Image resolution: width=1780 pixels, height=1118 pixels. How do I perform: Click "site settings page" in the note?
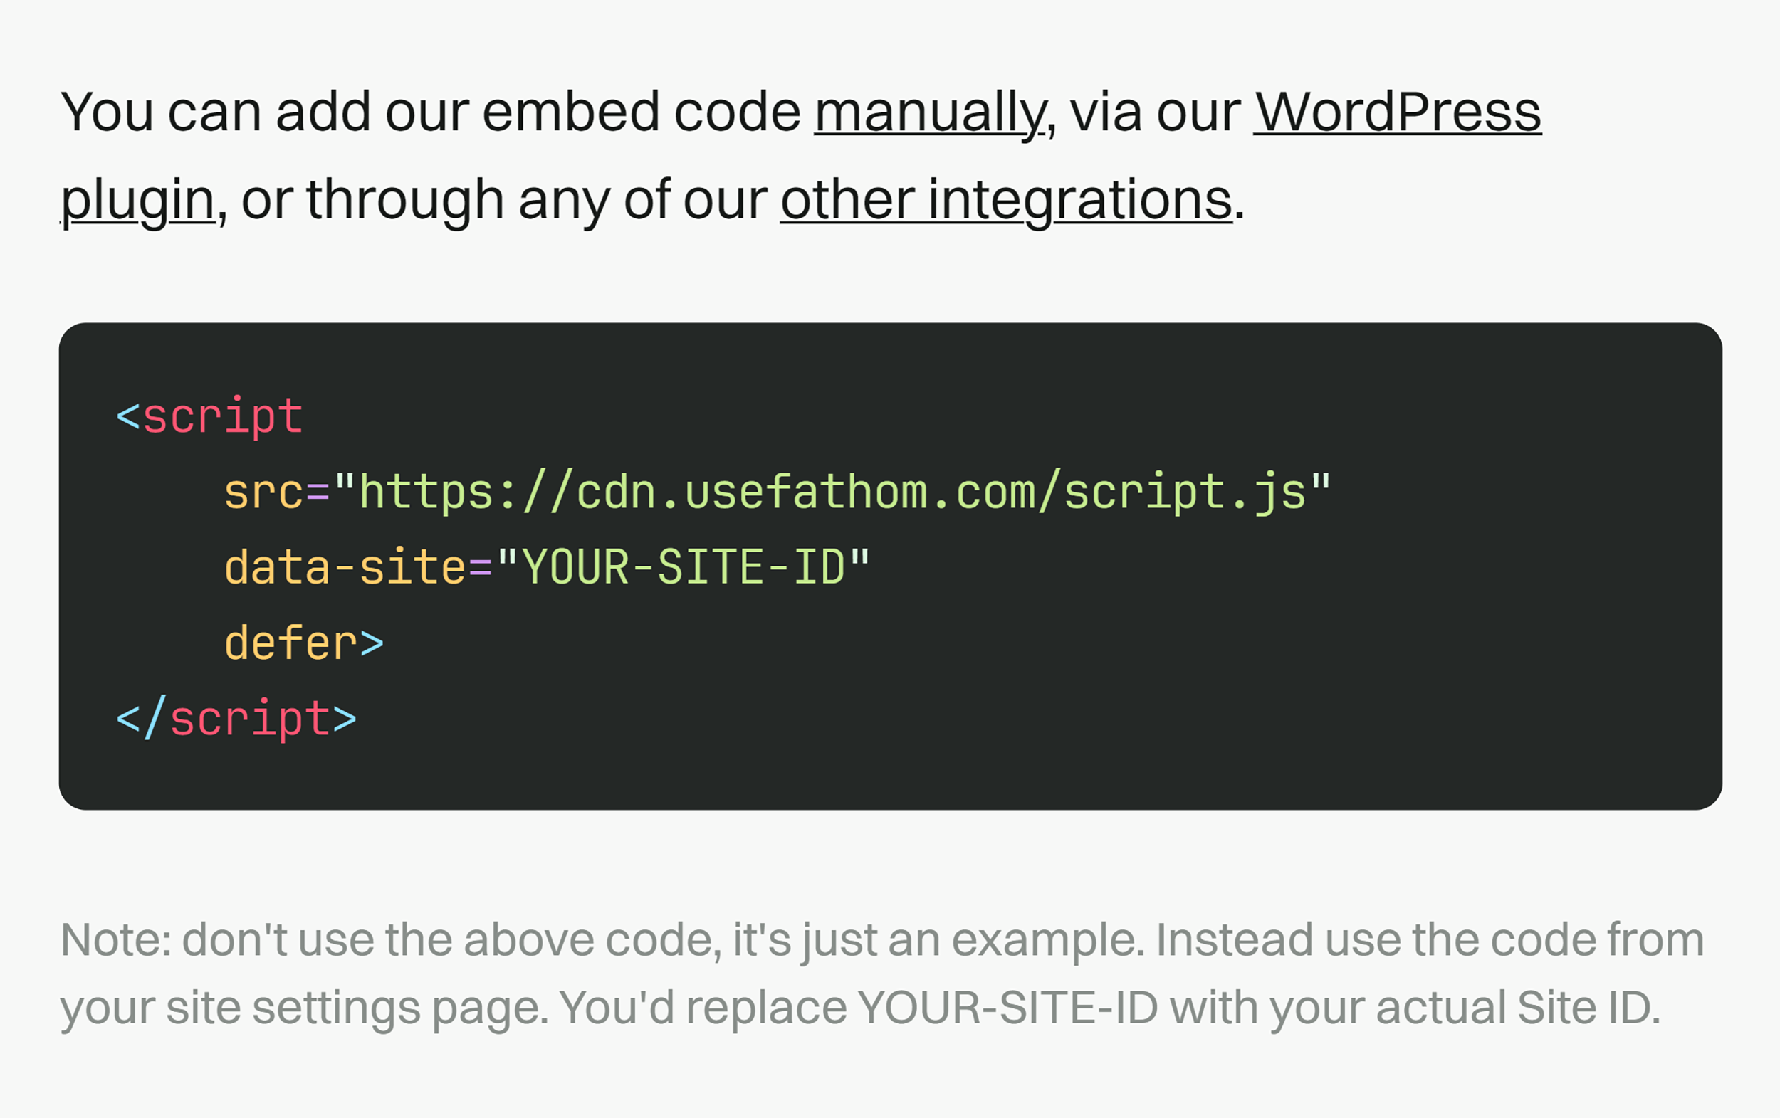pos(356,1008)
